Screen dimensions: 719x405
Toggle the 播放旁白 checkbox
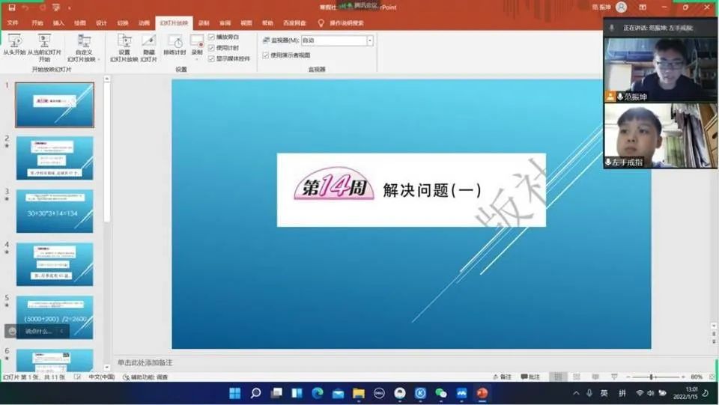[x=212, y=37]
